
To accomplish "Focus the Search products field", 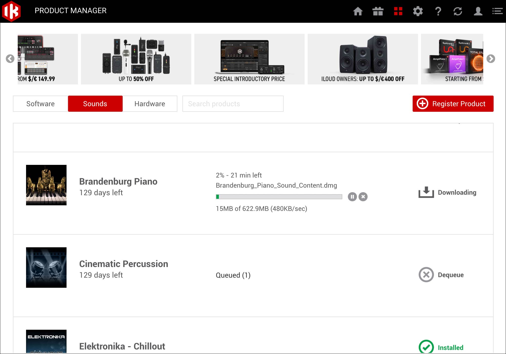I will pos(233,104).
